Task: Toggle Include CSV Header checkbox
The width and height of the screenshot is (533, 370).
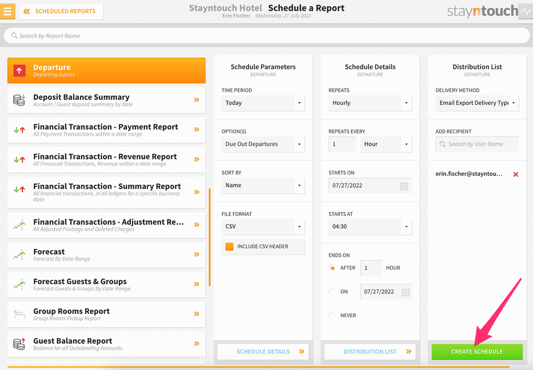Action: pos(229,247)
